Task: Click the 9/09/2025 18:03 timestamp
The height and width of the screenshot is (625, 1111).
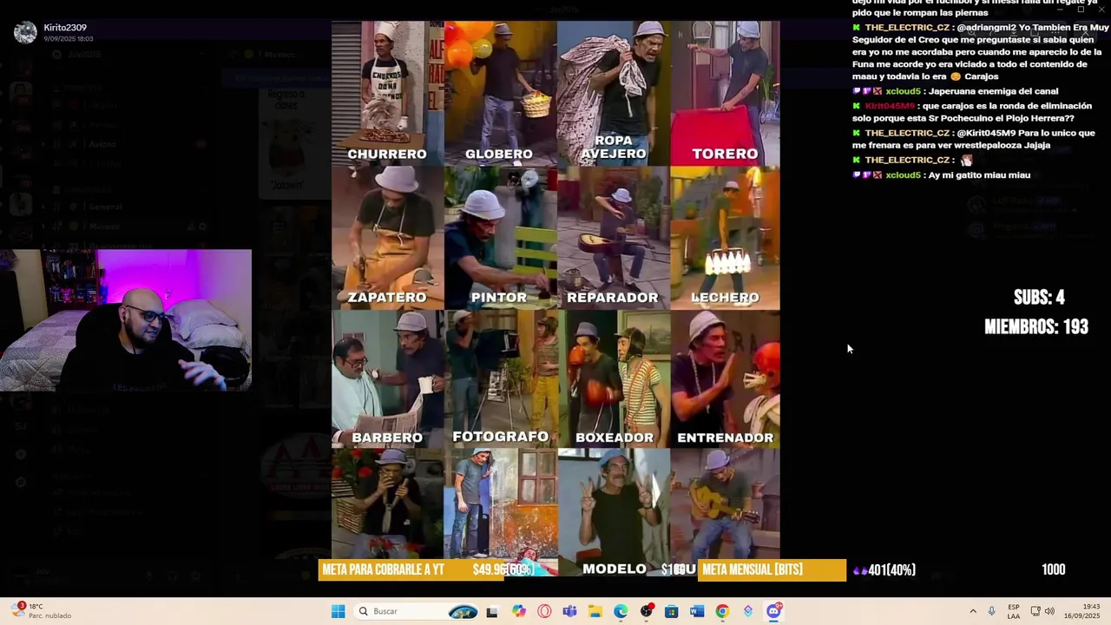Action: pos(69,39)
